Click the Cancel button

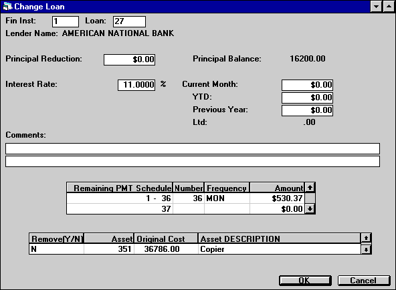click(364, 281)
